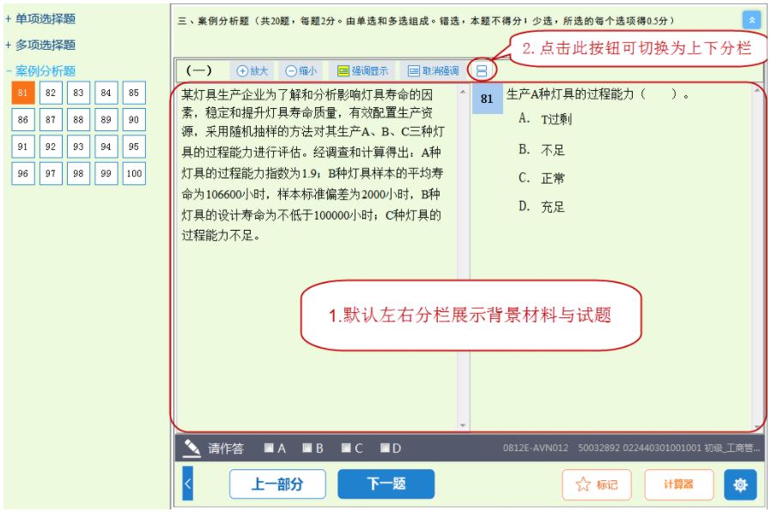This screenshot has width=771, height=512.
Task: Collapse the 案例分析题 section
Action: (x=40, y=71)
